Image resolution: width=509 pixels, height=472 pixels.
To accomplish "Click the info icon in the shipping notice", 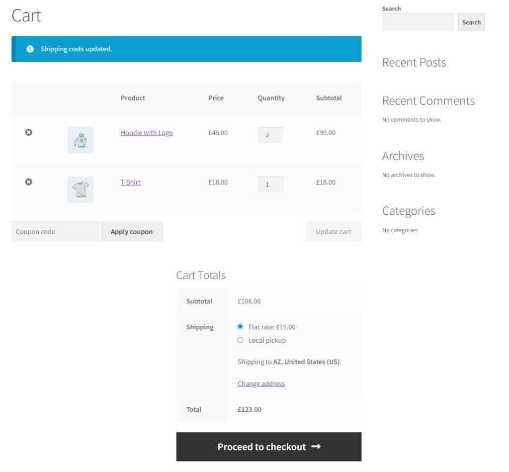I will click(x=30, y=49).
